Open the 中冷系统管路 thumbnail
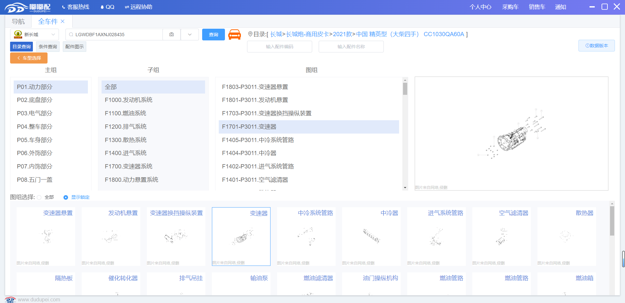Viewport: 625px width, 303px height. (306, 237)
